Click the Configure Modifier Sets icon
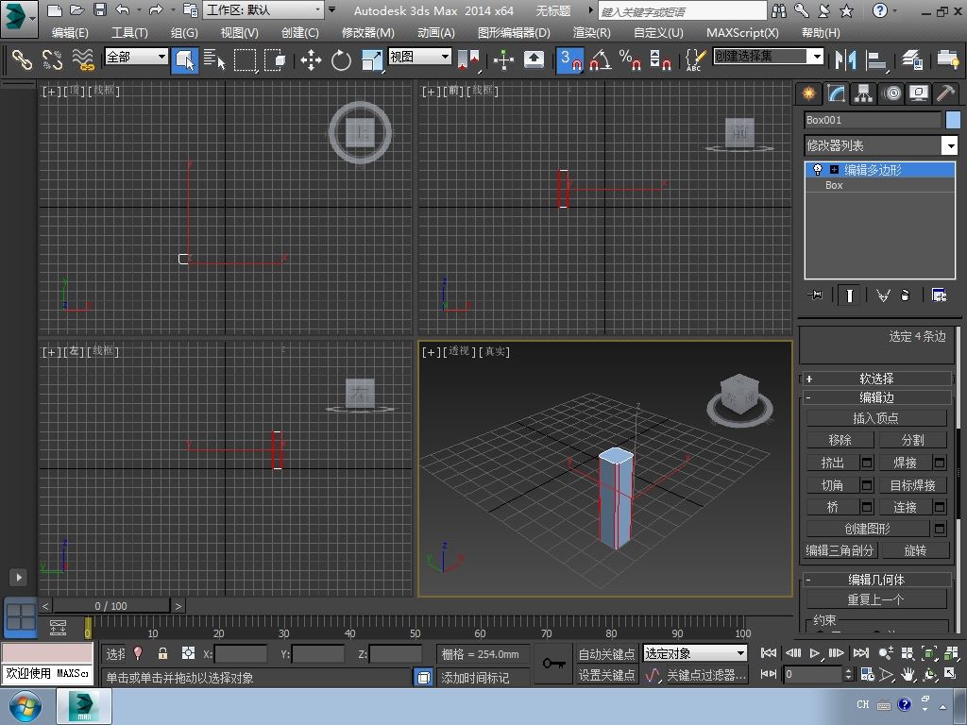This screenshot has width=967, height=725. coord(939,295)
